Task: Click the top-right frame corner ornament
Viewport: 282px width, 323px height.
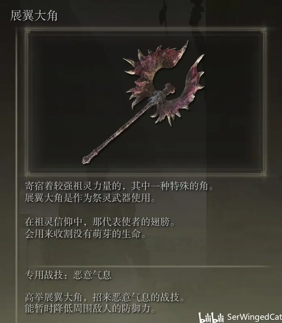Action: click(264, 31)
